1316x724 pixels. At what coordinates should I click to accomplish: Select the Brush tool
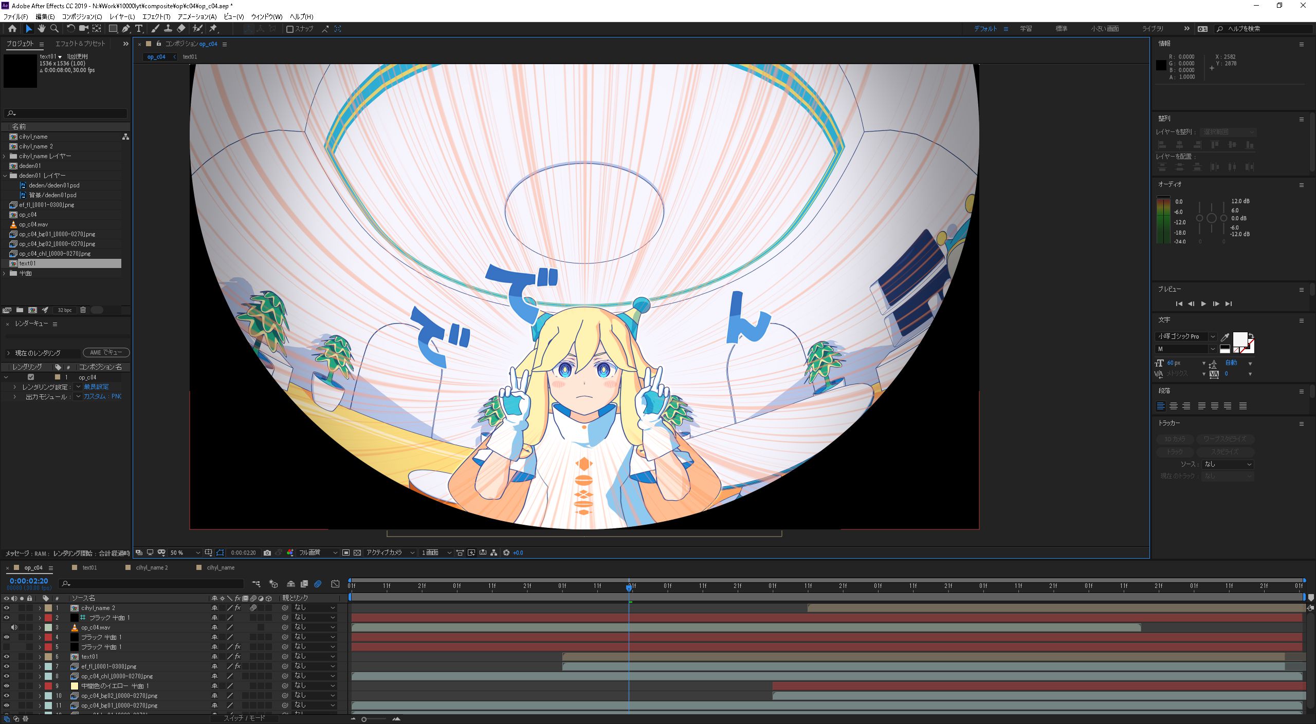(155, 29)
